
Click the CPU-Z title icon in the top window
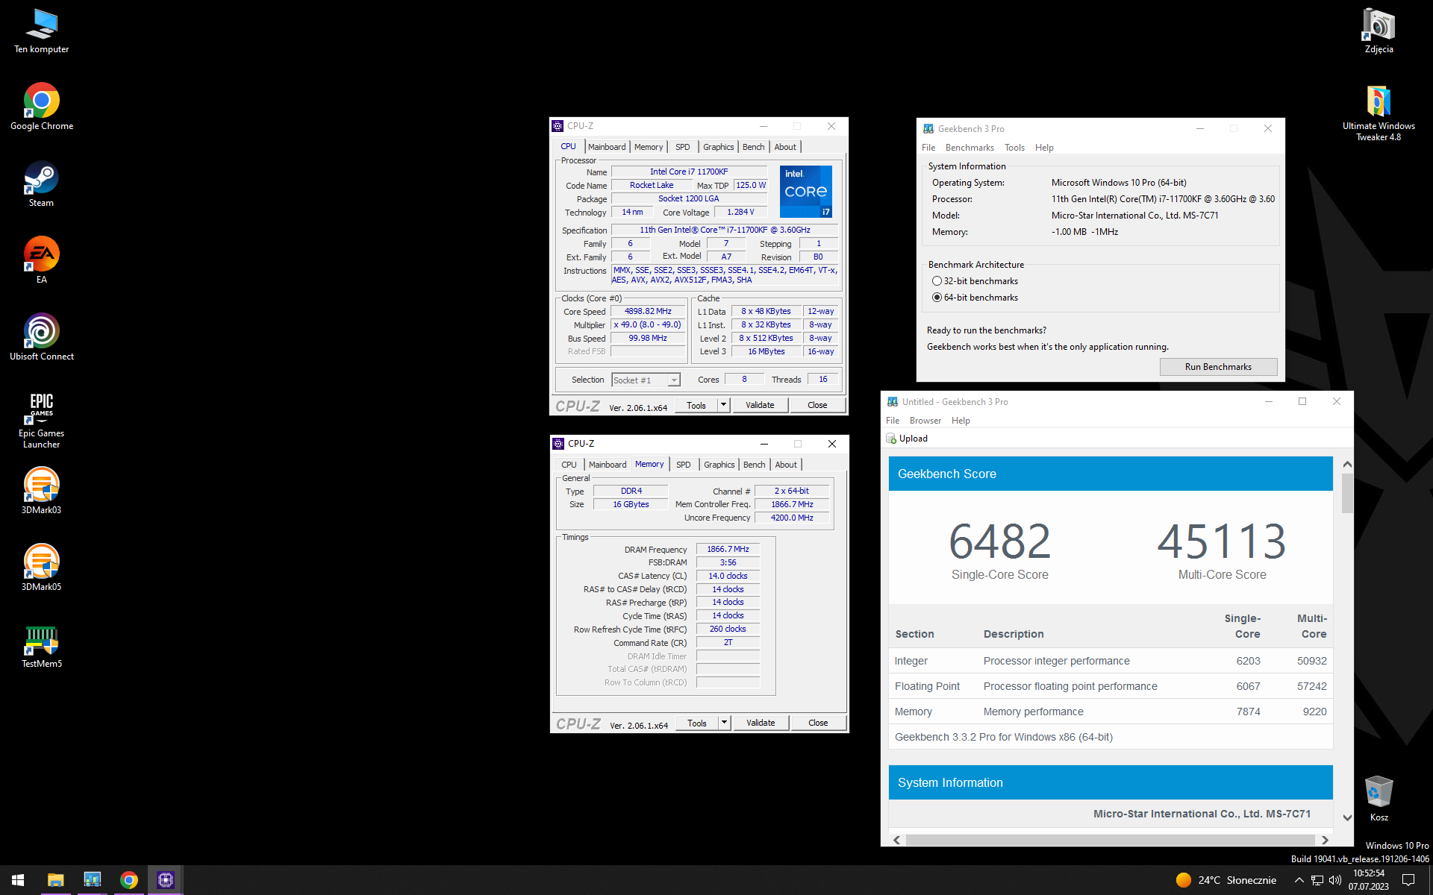pos(558,126)
